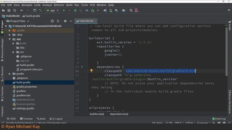The image size is (232, 130).
Task: Click the HelloWorld breadcrumb in navigation bar
Action: pyautogui.click(x=11, y=16)
